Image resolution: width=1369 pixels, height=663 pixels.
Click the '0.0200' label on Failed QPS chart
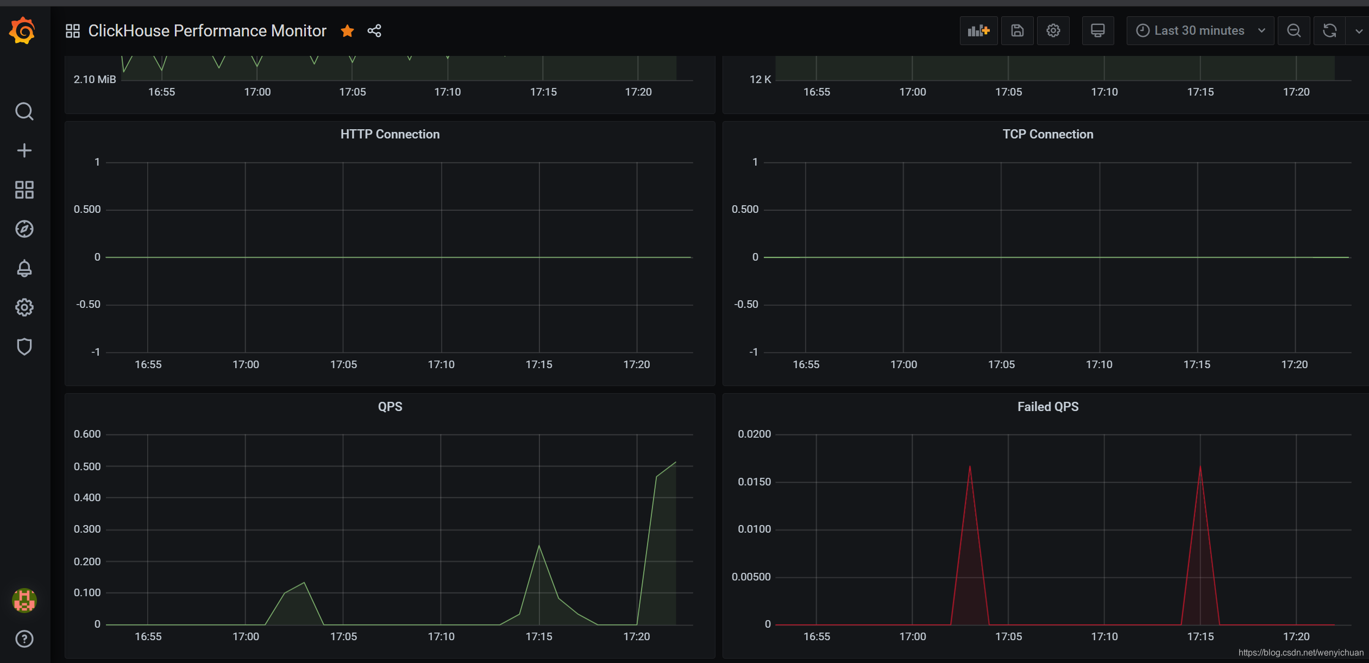(754, 434)
